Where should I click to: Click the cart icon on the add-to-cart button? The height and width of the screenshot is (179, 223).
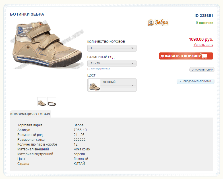tap(204, 56)
